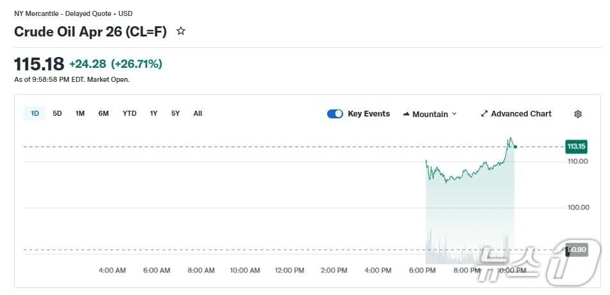This screenshot has width=610, height=295.
Task: Show All time range
Action: coord(198,113)
